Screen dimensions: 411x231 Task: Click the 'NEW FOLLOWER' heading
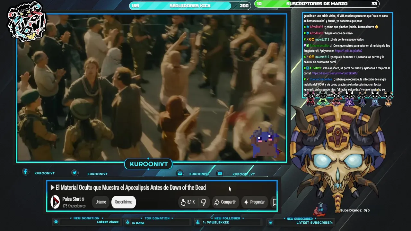point(227,218)
